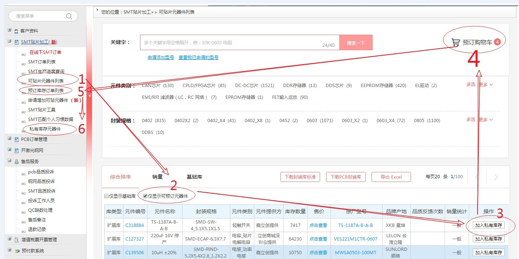This screenshot has width=519, height=259.
Task: Filter by DC-DC芯片 (1521) category
Action: (x=255, y=86)
